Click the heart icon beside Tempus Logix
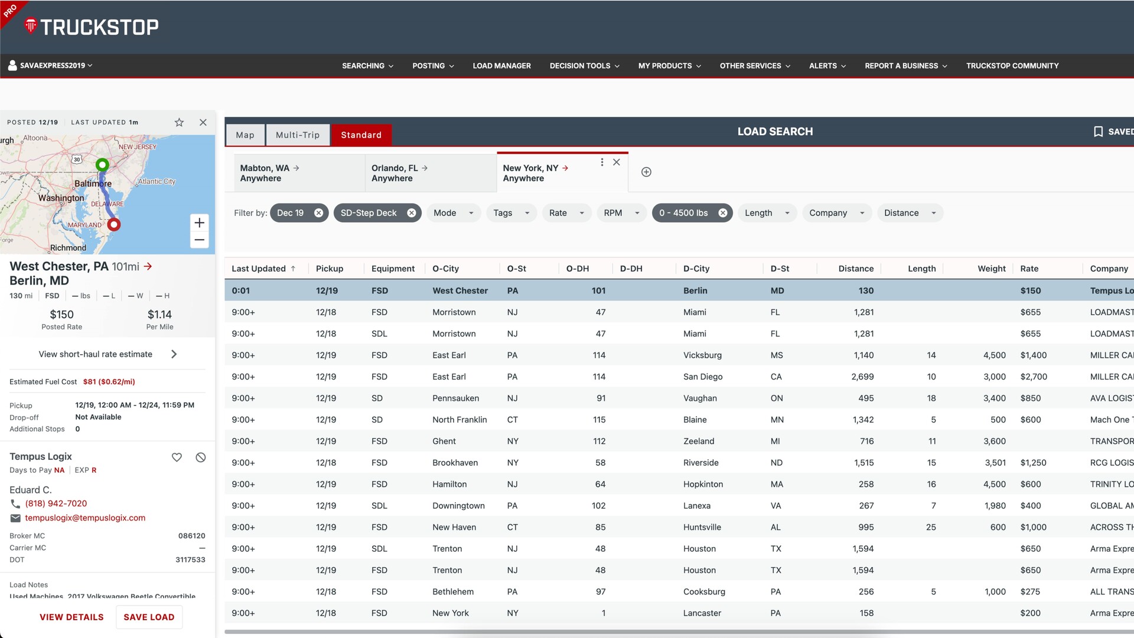The image size is (1134, 638). (x=177, y=457)
